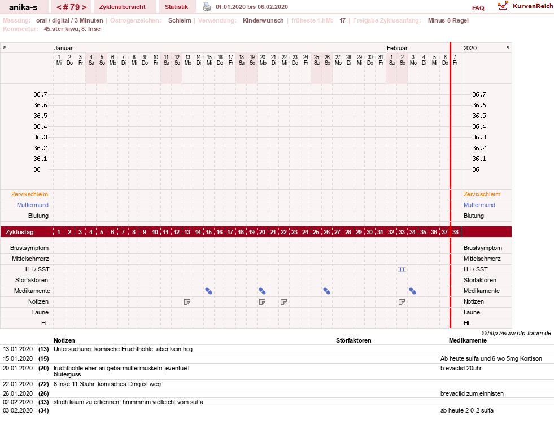Select cycle day 1 in Zyklustag bar
The width and height of the screenshot is (554, 438).
tap(59, 232)
